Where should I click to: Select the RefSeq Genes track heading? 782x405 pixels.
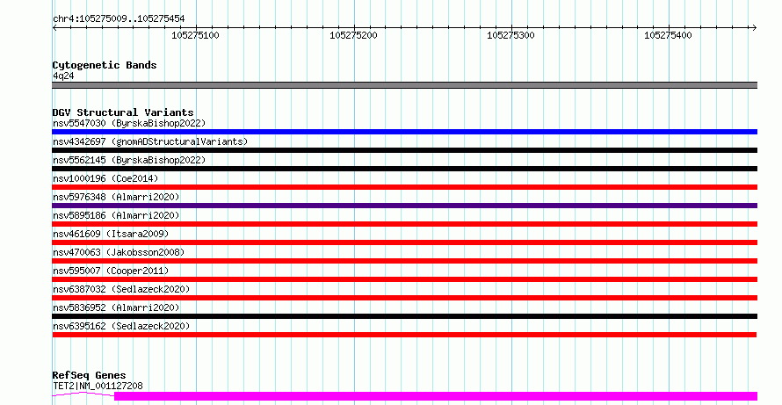click(90, 375)
